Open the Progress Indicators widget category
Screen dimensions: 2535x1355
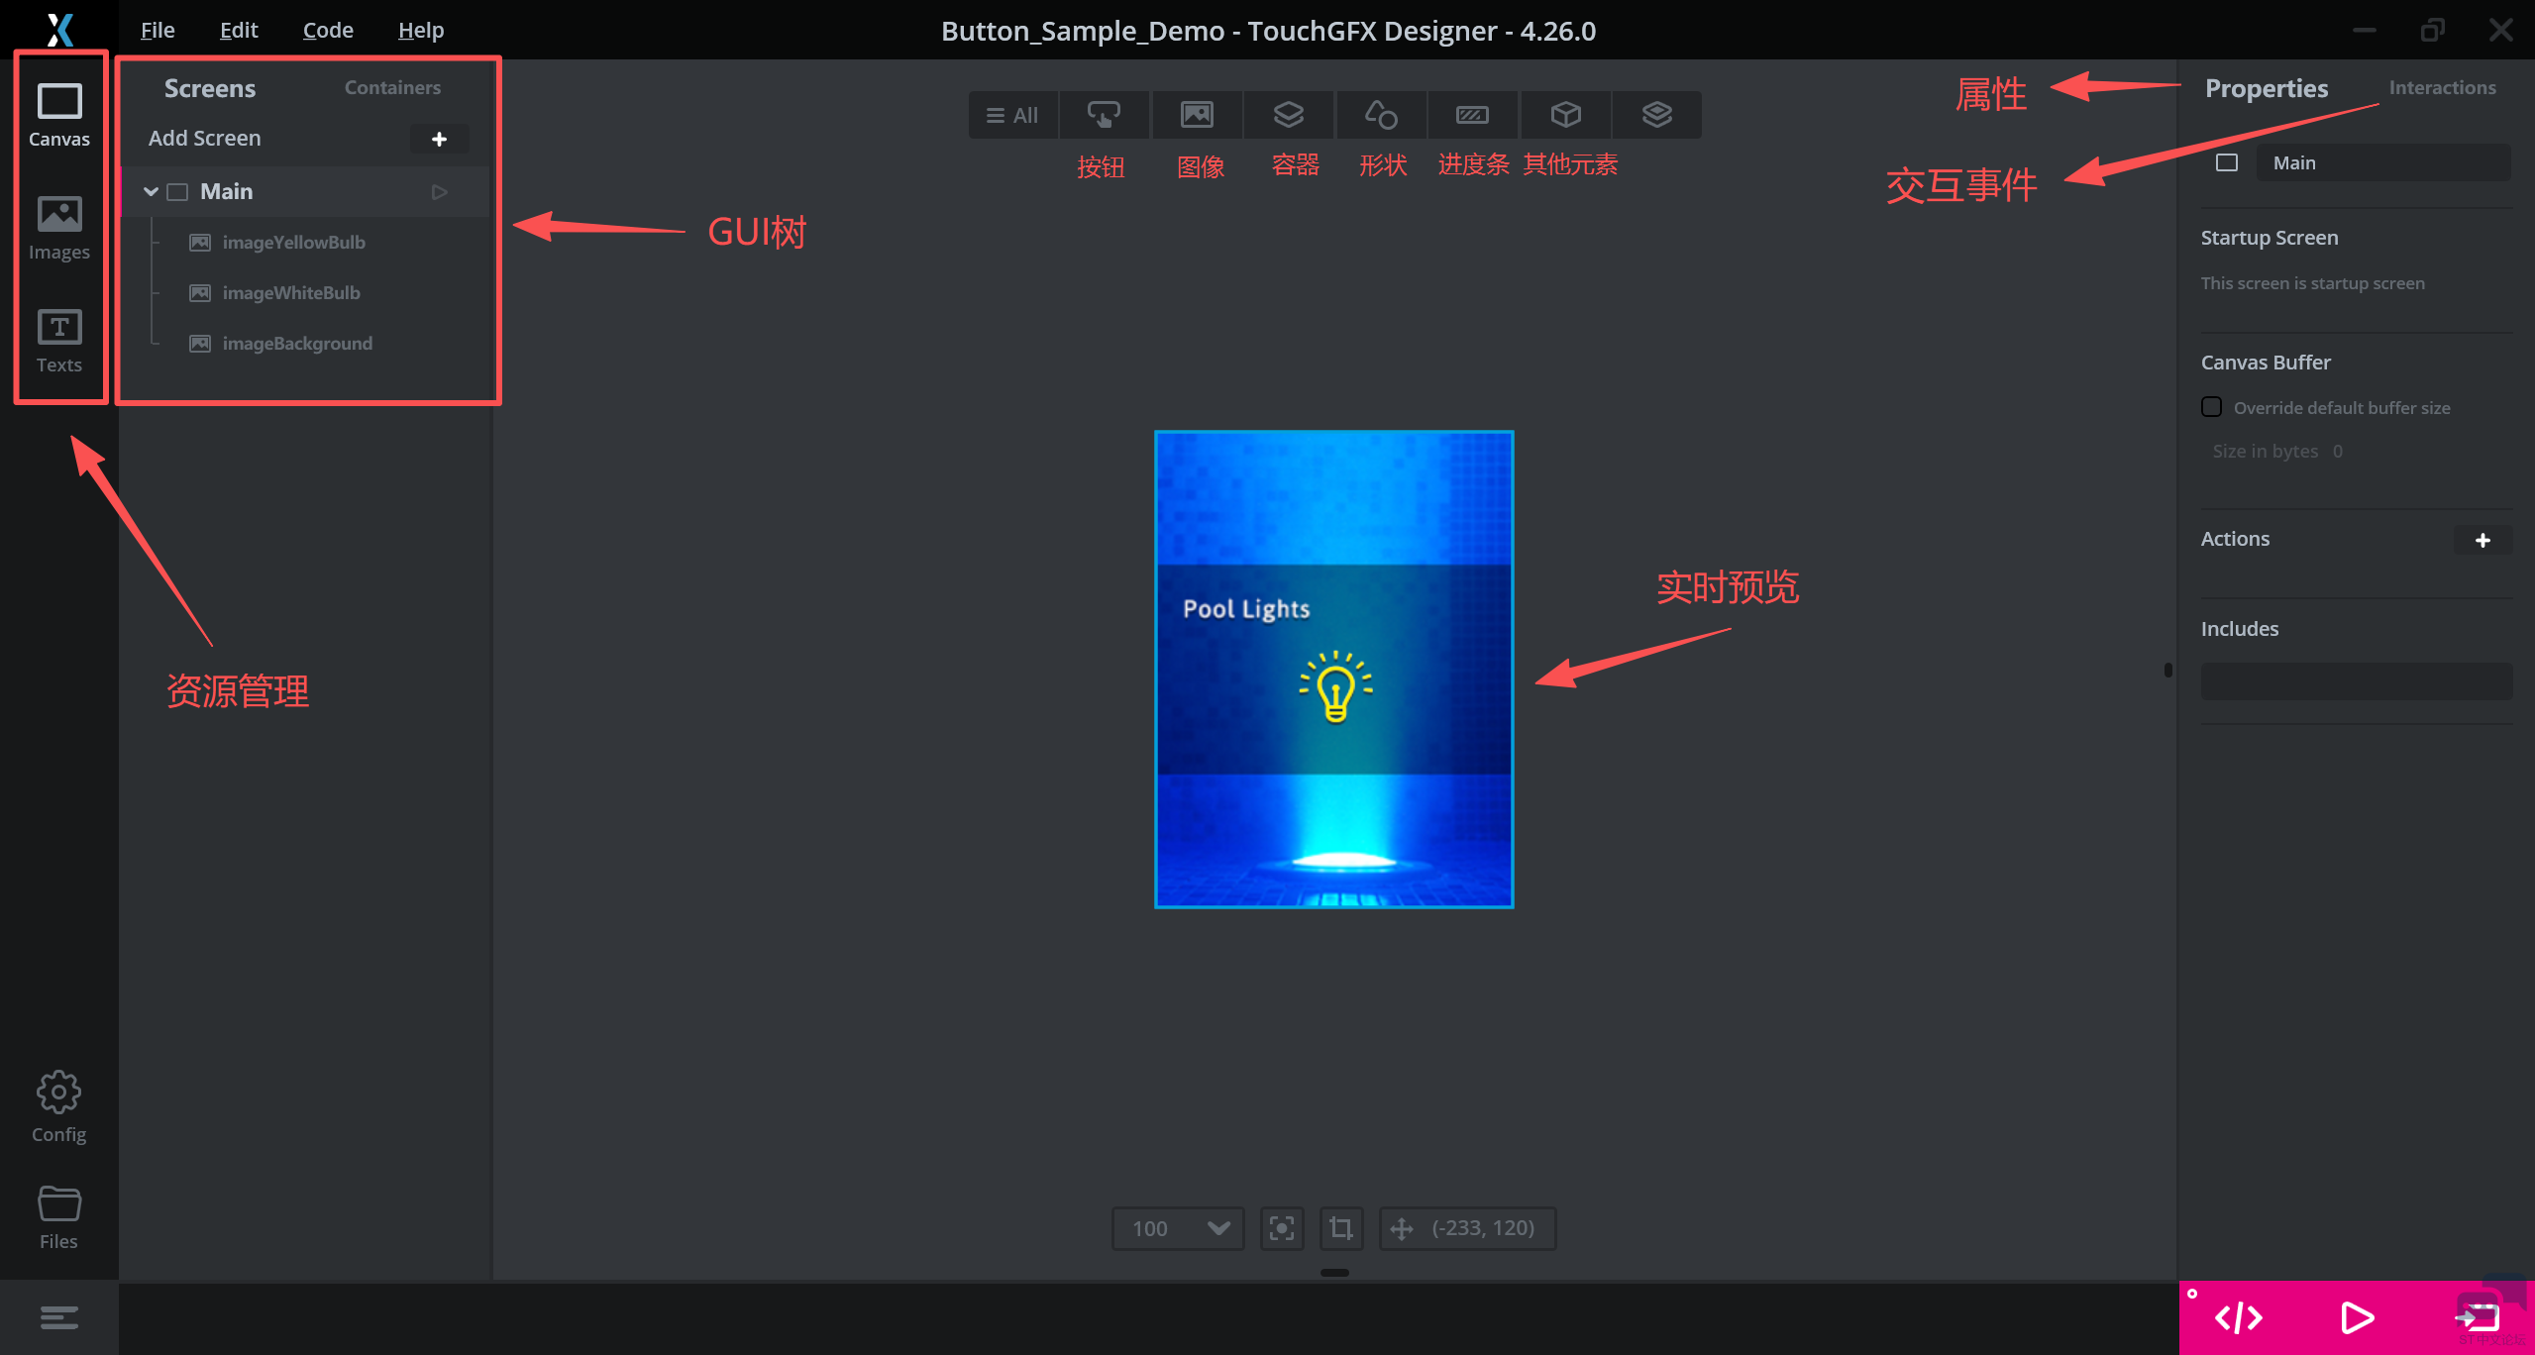1472,115
